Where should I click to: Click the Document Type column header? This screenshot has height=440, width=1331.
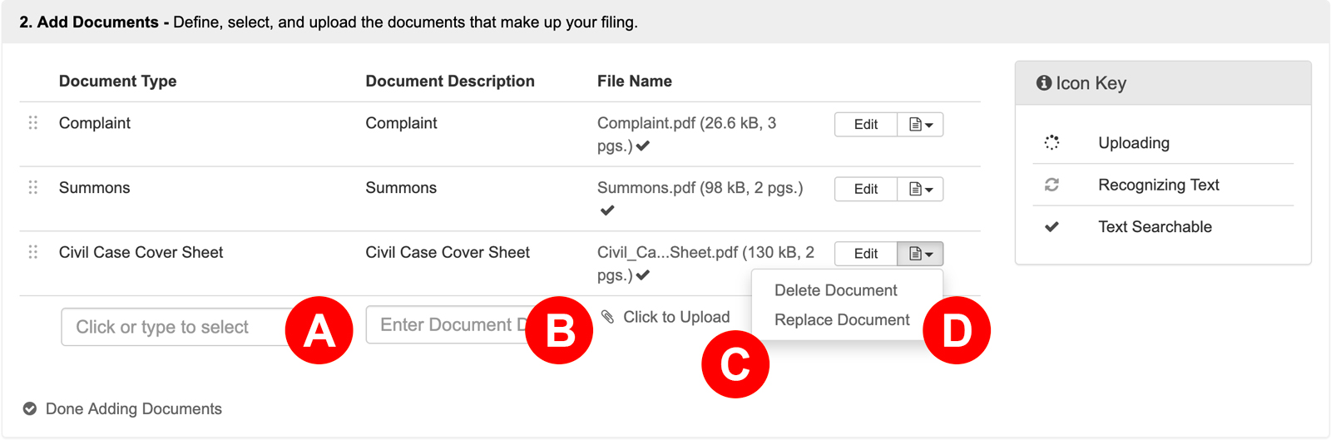point(117,81)
